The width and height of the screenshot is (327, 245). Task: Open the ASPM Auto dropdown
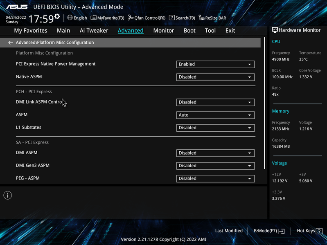215,115
